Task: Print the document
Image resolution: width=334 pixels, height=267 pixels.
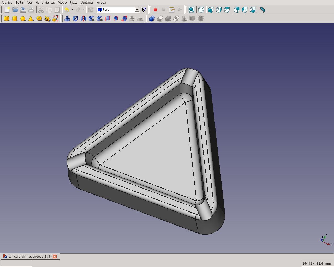Action: [x=31, y=10]
